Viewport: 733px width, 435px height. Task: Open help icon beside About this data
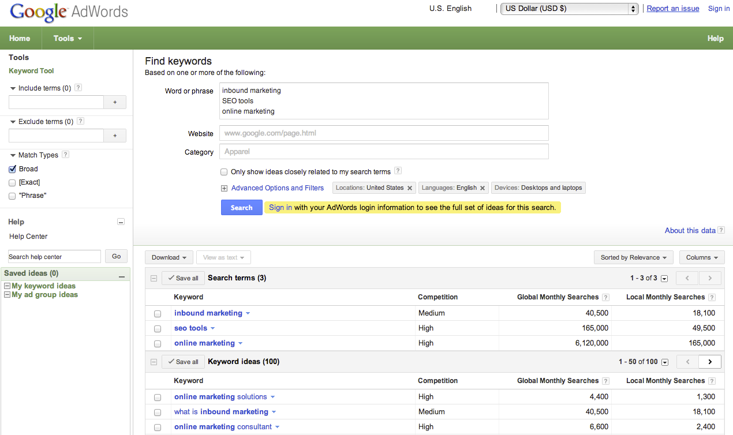pos(721,231)
